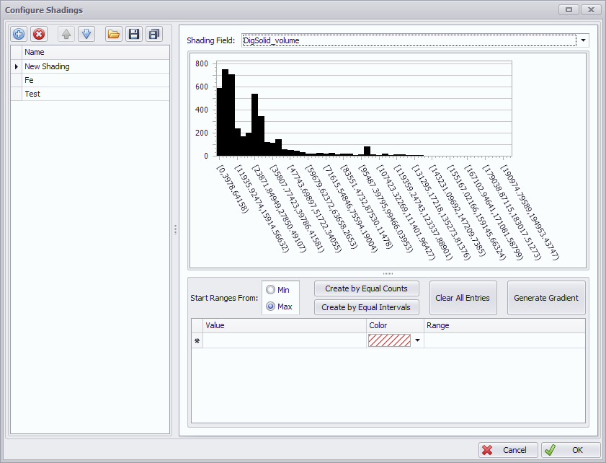
Task: Click the save all shadings icon
Action: pyautogui.click(x=153, y=34)
